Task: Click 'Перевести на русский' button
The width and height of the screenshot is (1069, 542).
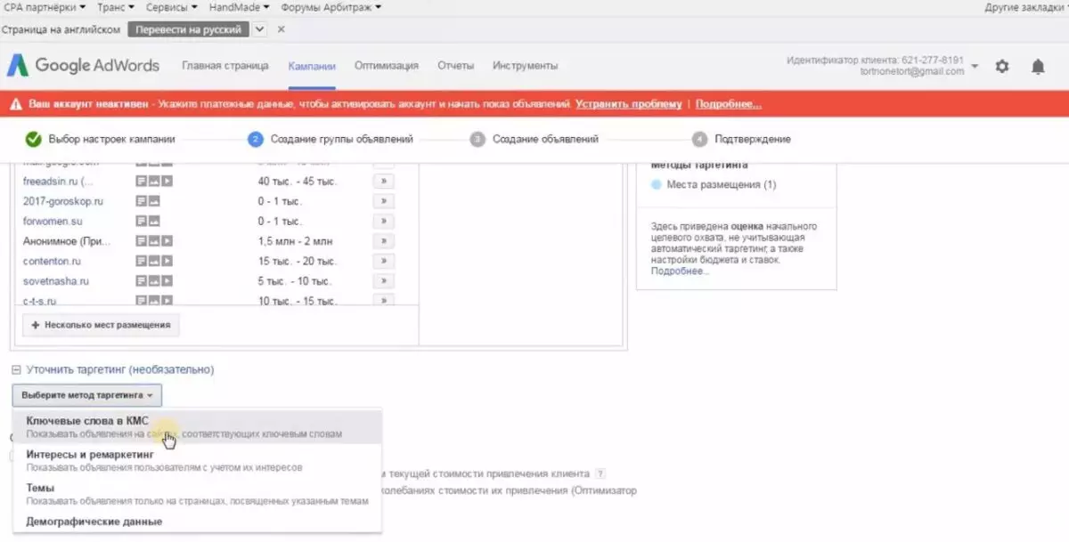Action: coord(189,29)
